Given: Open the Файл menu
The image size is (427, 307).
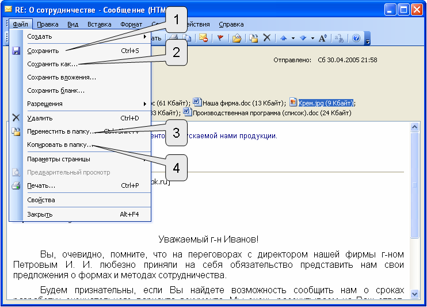Looking at the screenshot, I should (20, 24).
